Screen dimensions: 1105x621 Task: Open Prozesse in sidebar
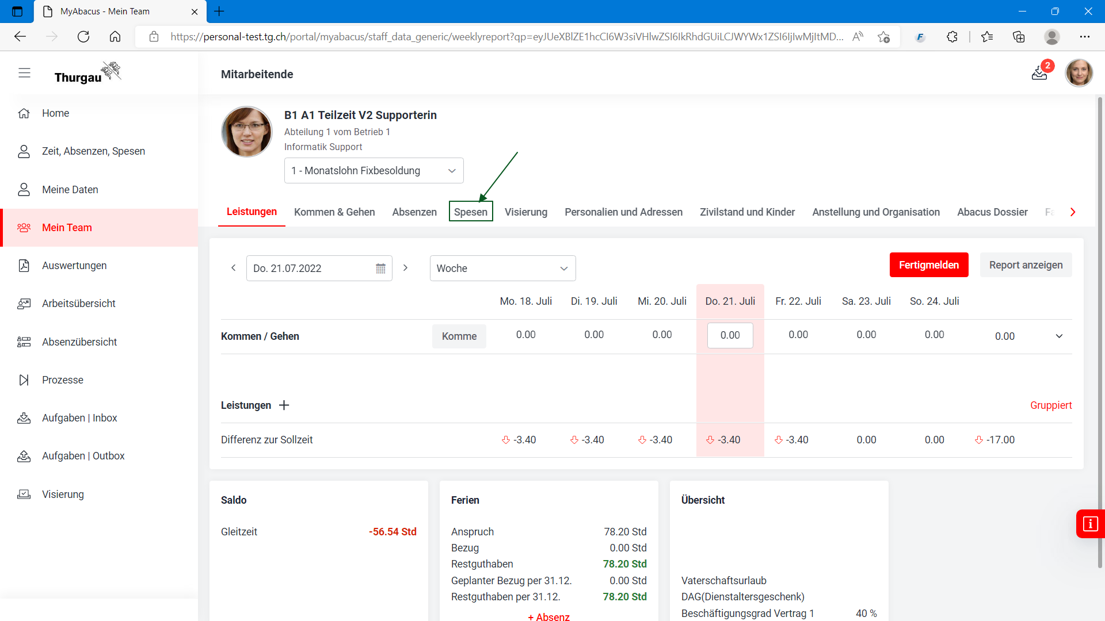coord(62,380)
